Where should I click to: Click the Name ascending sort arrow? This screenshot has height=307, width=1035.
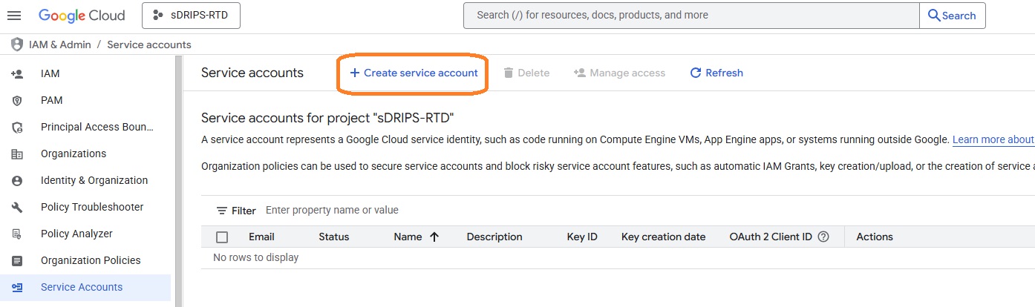(434, 237)
